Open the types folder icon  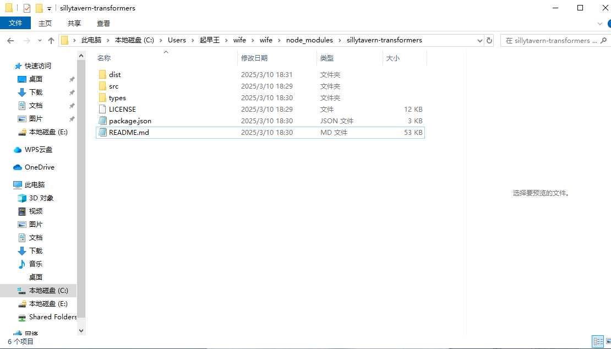[x=102, y=98]
